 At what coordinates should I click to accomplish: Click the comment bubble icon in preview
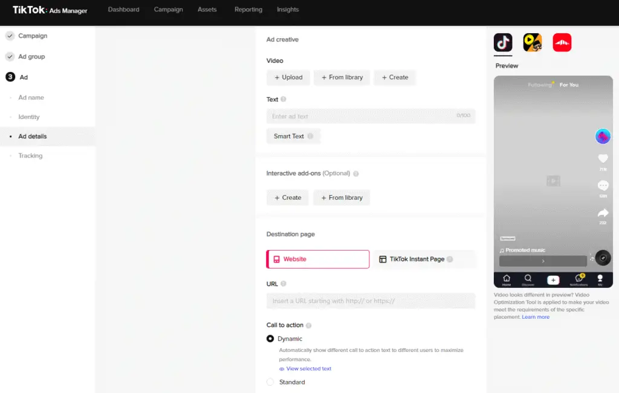603,186
